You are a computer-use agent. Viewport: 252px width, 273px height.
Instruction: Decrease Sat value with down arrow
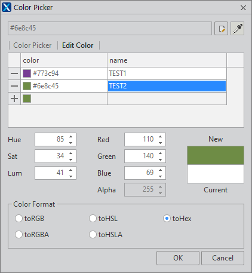(71, 159)
